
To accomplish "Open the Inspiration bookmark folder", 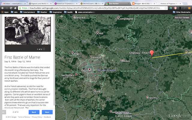I will (x=55, y=12).
